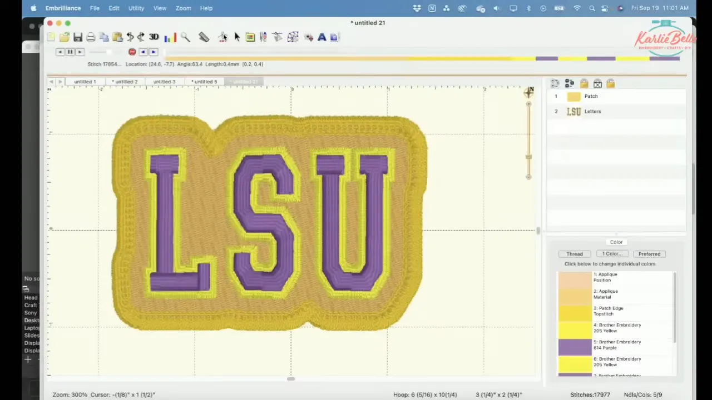
Task: Switch to the untitled 3 tab
Action: pyautogui.click(x=164, y=82)
